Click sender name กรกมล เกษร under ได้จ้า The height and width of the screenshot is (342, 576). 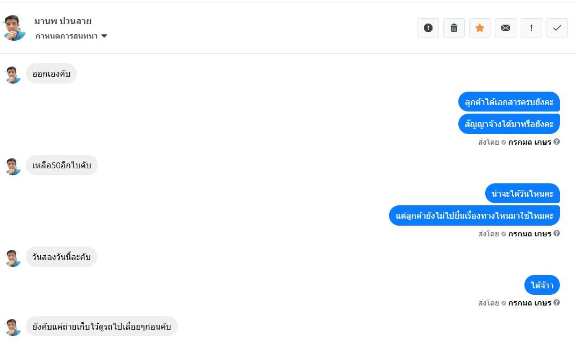tap(529, 303)
